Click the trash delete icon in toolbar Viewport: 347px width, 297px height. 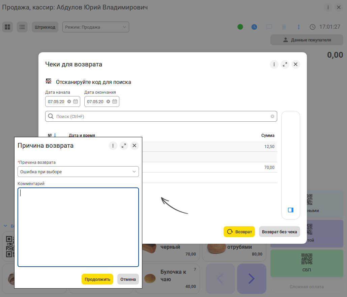tap(284, 27)
